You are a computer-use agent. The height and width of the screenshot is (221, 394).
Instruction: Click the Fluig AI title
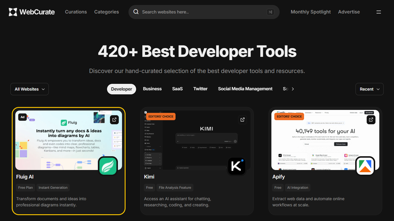[x=25, y=177]
